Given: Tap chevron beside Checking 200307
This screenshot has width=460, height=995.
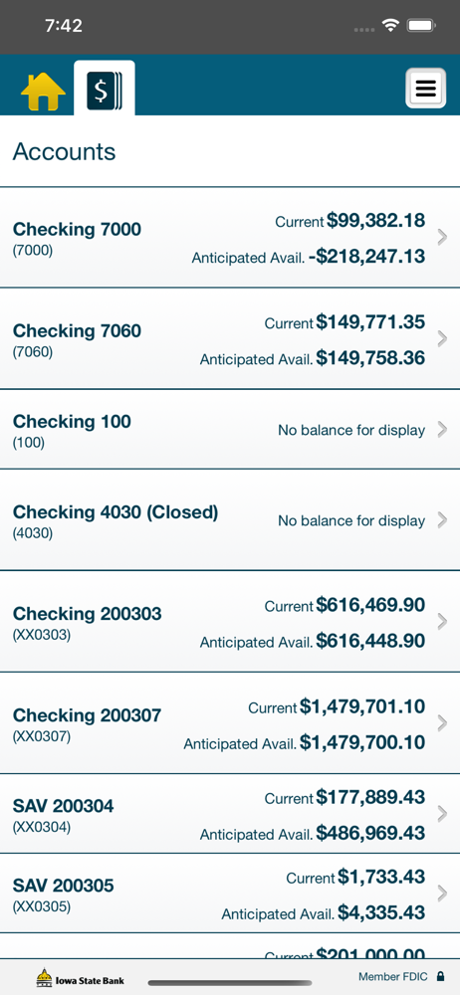Looking at the screenshot, I should click(x=443, y=723).
